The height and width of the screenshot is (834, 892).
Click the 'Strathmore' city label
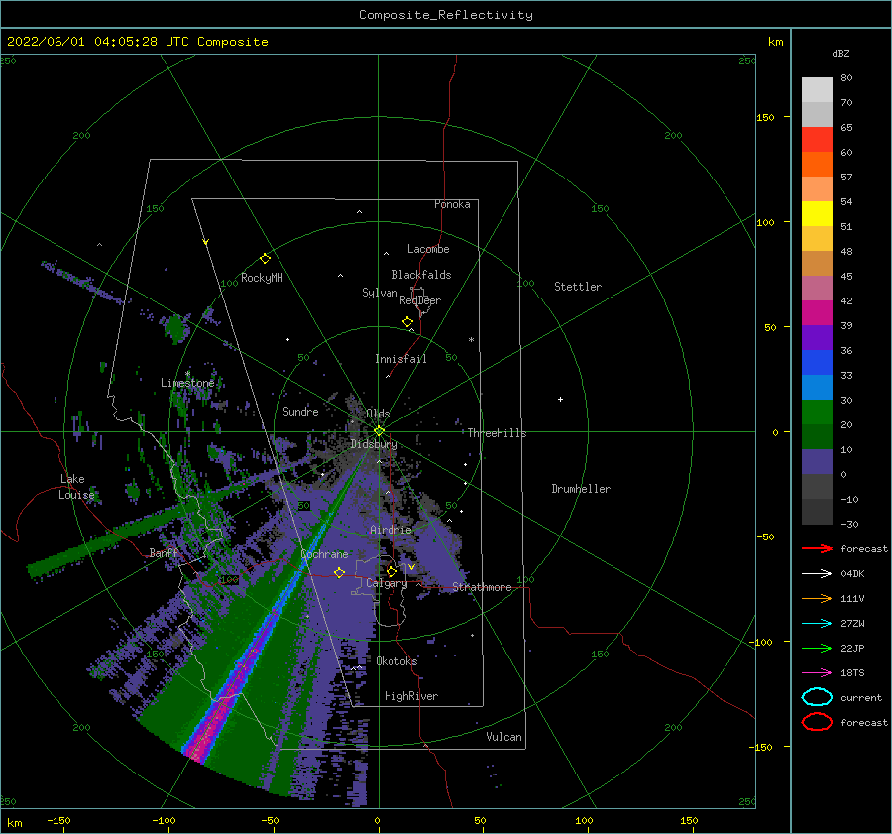point(482,587)
